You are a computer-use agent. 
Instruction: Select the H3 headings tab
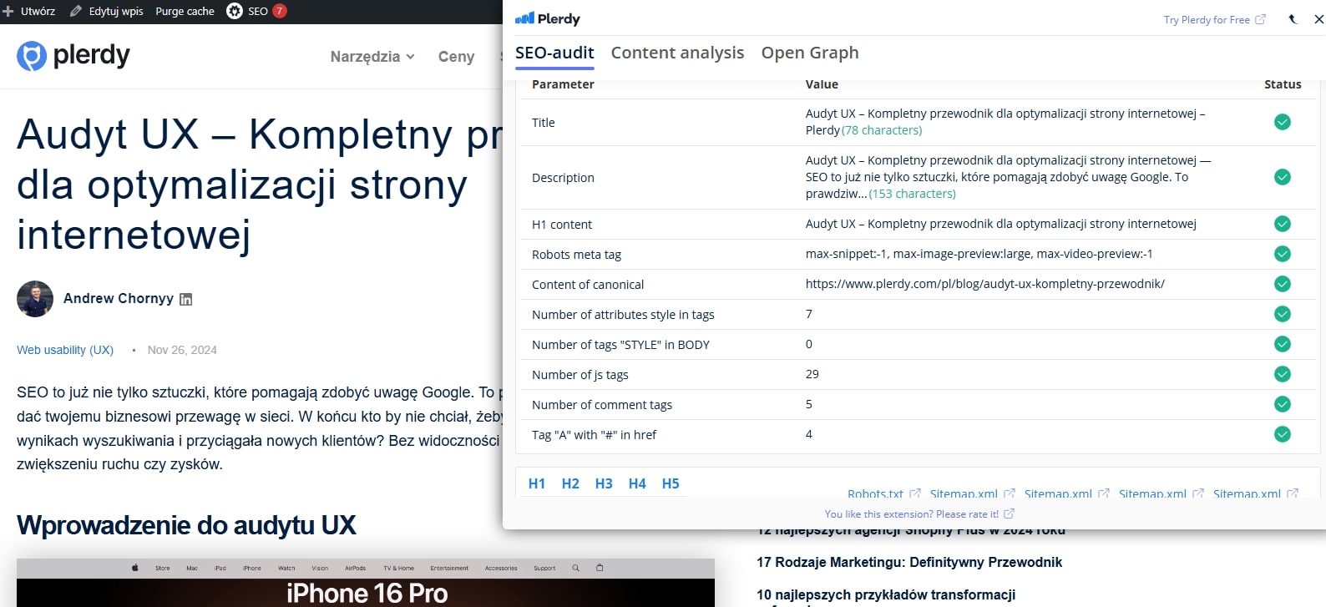pyautogui.click(x=604, y=483)
